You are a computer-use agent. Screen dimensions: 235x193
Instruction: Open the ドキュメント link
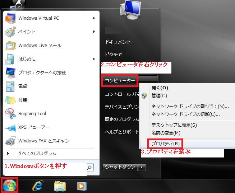pyautogui.click(x=118, y=42)
